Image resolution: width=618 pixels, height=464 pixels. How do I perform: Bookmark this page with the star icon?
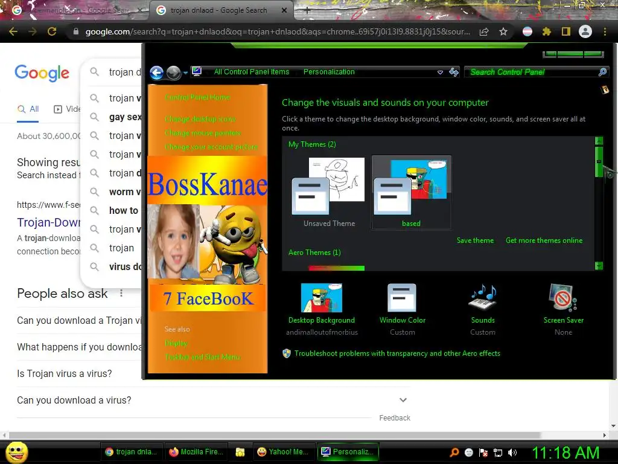click(x=503, y=31)
